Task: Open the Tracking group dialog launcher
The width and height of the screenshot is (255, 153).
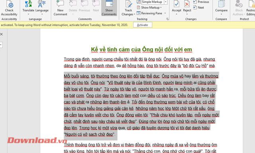Action: (x=167, y=19)
